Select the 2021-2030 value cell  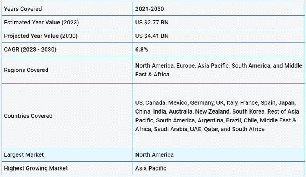(x=218, y=9)
